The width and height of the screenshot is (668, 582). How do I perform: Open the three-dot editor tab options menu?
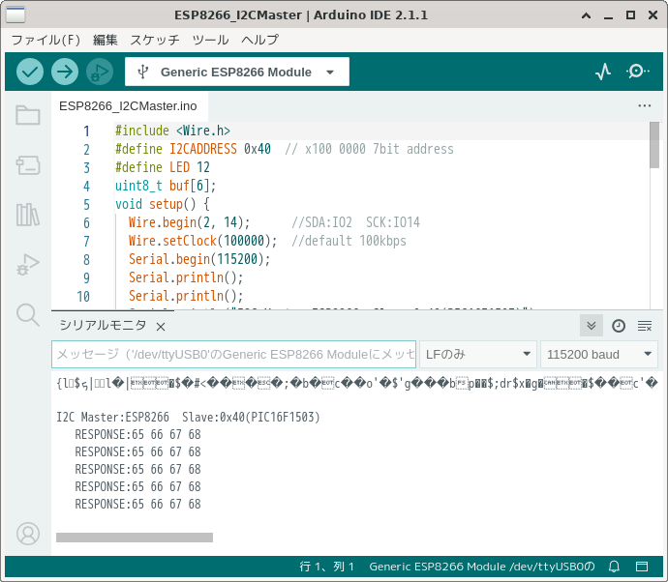click(645, 105)
